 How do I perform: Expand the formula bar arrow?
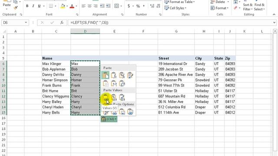tap(274, 23)
